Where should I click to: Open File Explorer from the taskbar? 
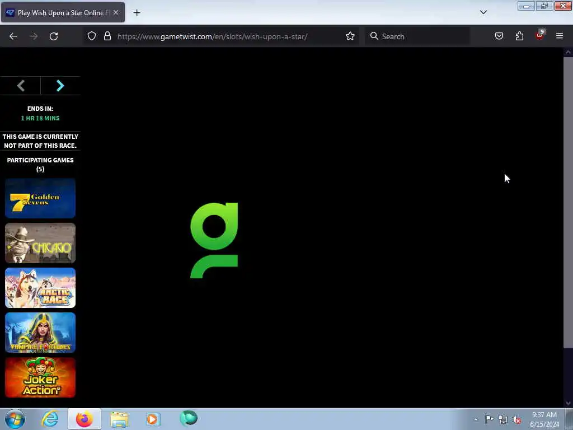(119, 419)
